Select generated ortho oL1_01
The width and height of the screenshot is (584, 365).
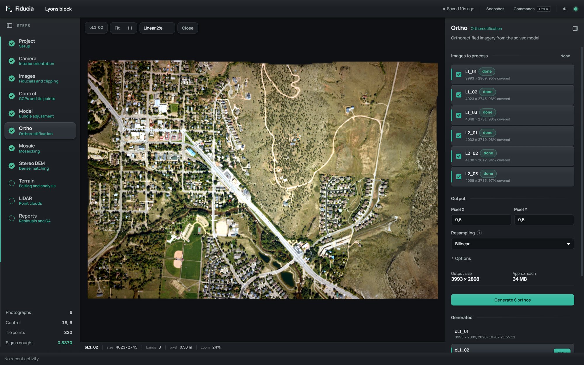point(512,334)
